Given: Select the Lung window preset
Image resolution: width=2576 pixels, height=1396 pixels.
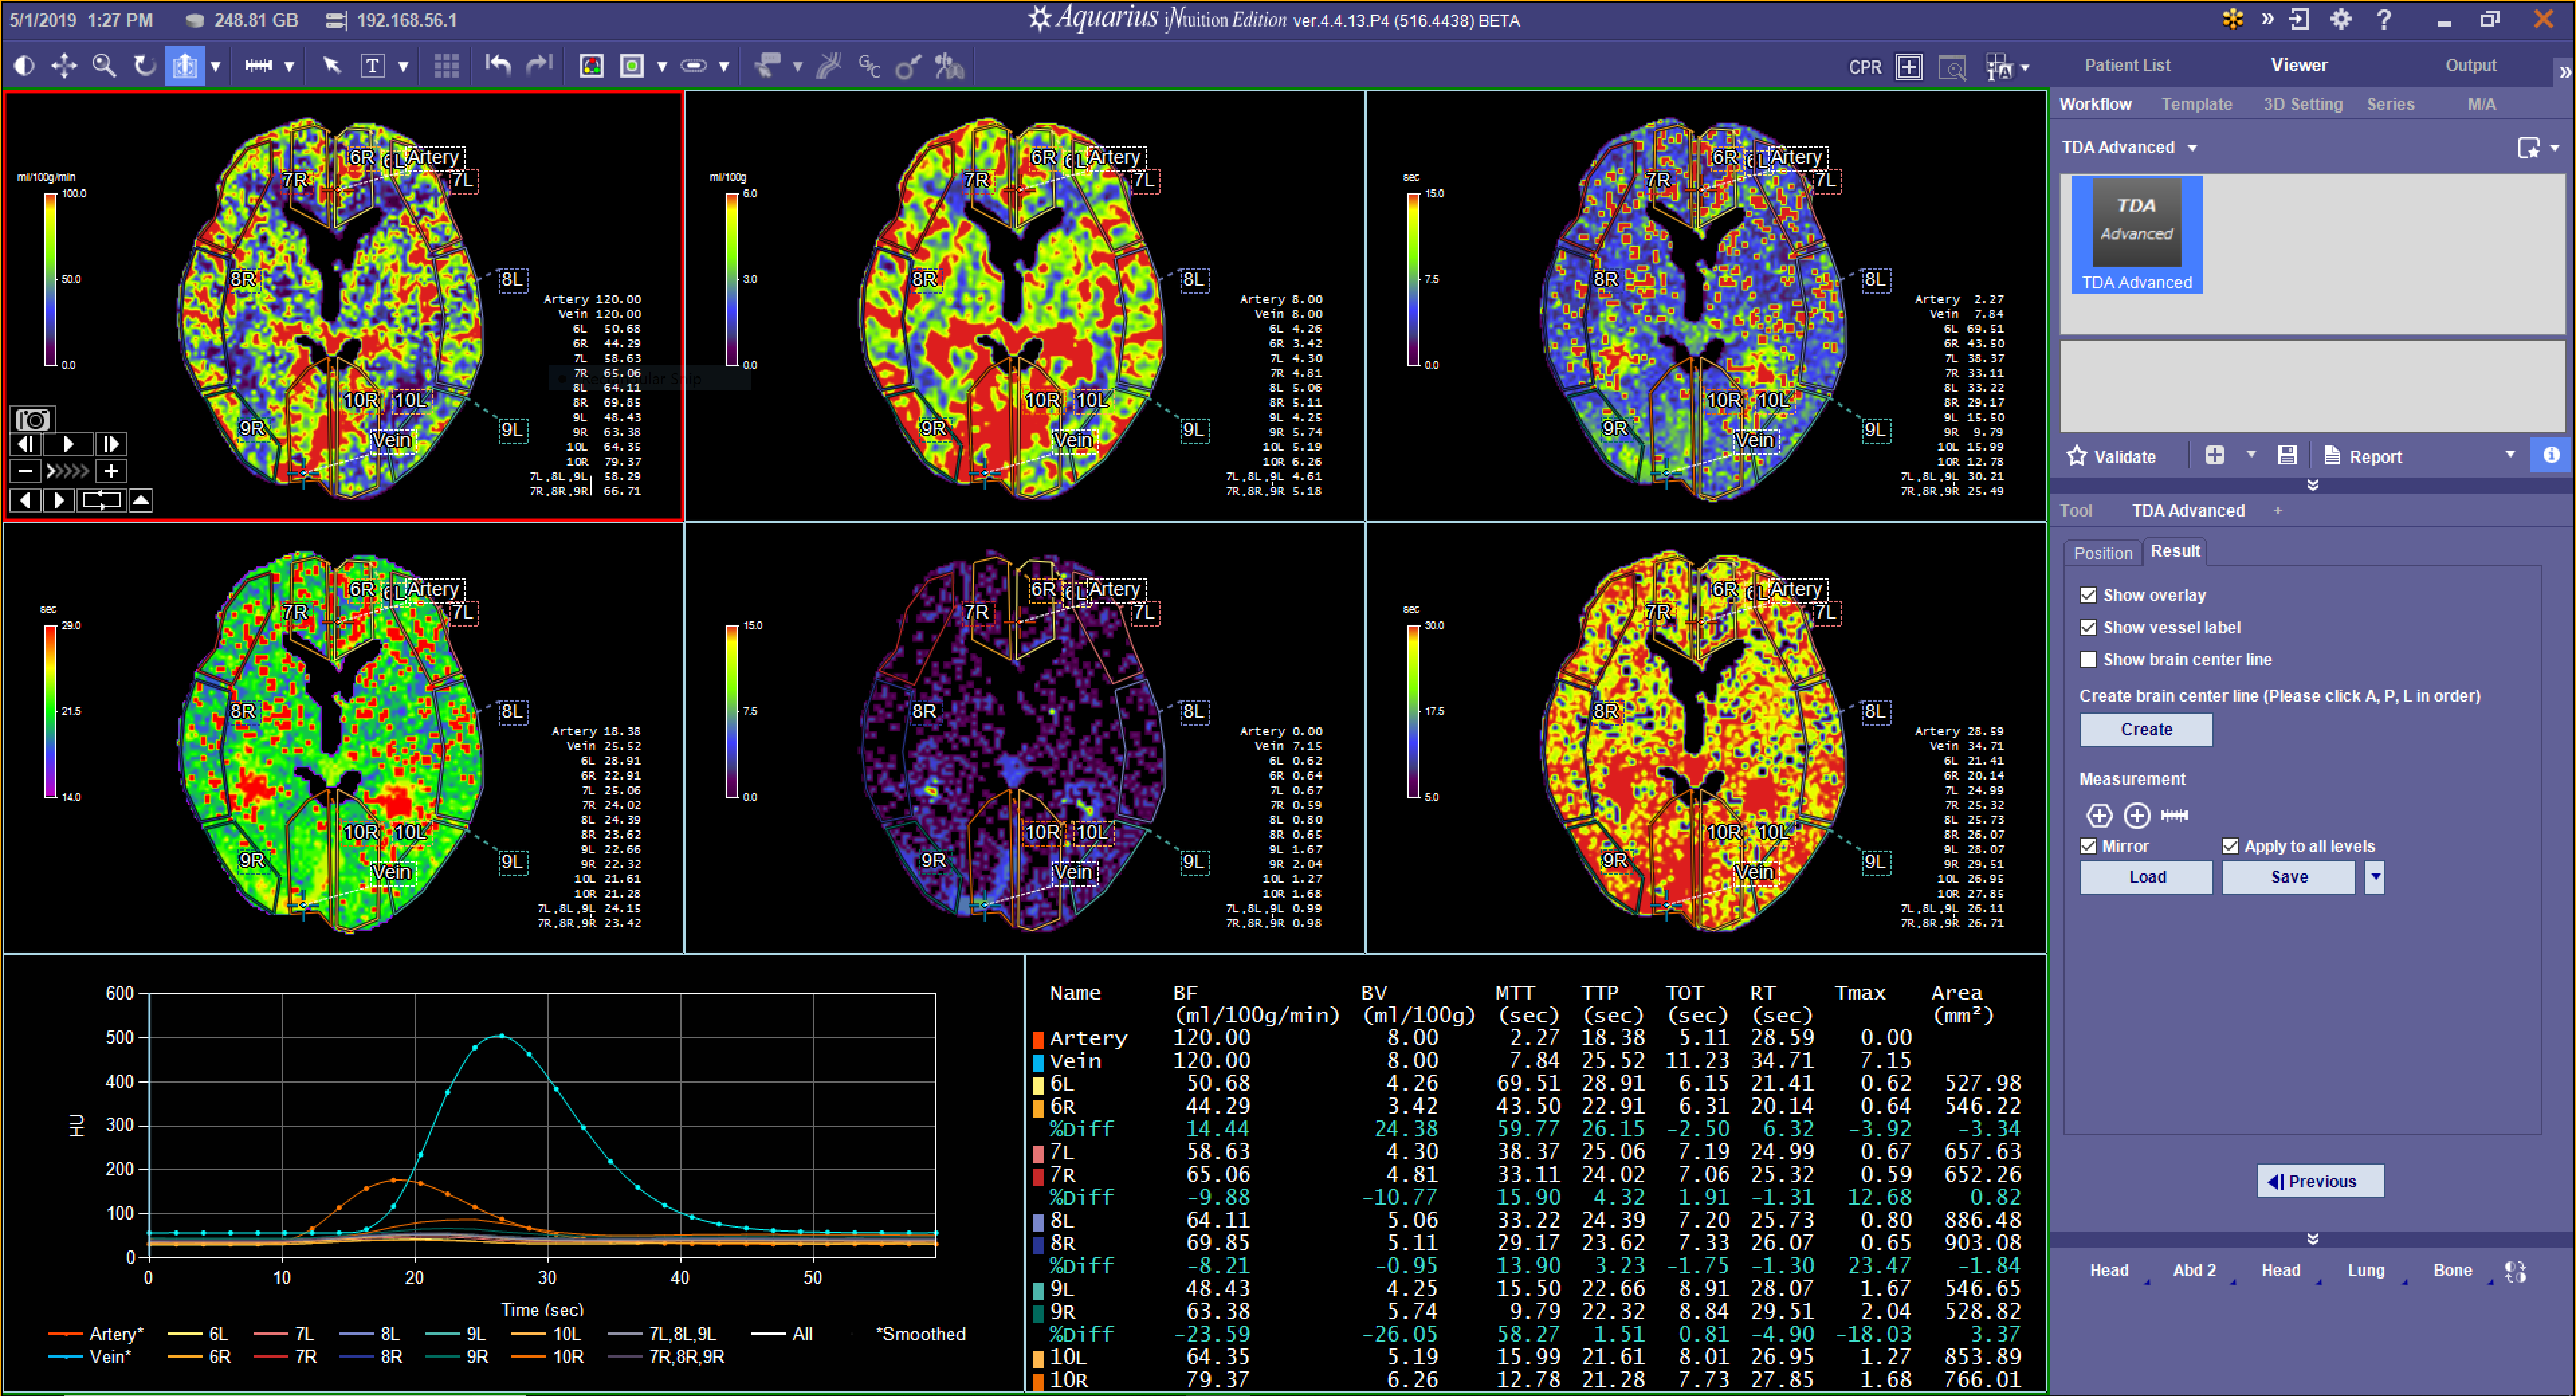Looking at the screenshot, I should click(2365, 1270).
